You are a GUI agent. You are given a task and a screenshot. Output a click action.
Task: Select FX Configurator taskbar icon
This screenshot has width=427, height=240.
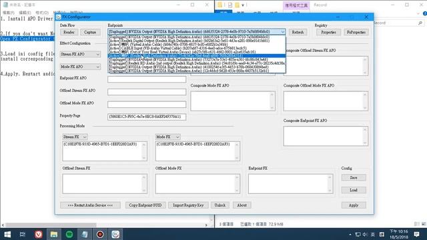115,234
